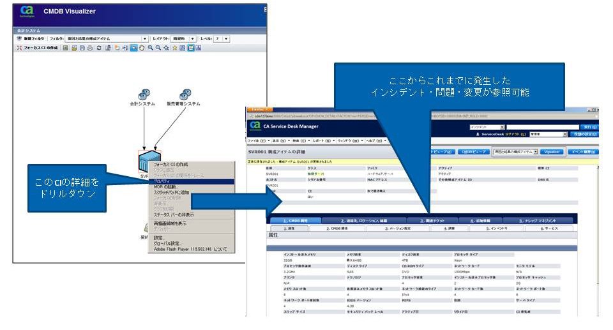The width and height of the screenshot is (613, 330).
Task: Switch to the 3. 関連チケット tab
Action: pos(432,220)
